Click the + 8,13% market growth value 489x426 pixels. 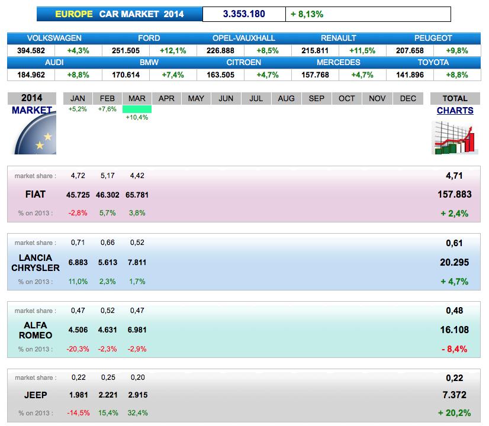(x=307, y=14)
